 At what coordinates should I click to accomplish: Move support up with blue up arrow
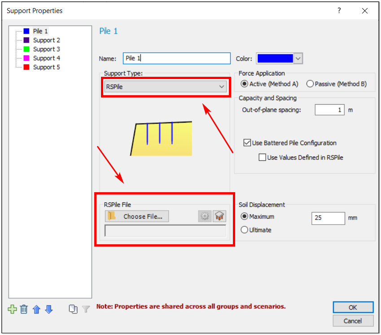(x=36, y=309)
